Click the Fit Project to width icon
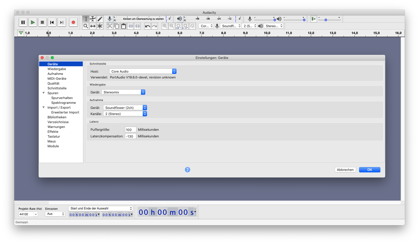The image size is (419, 244). (186, 26)
